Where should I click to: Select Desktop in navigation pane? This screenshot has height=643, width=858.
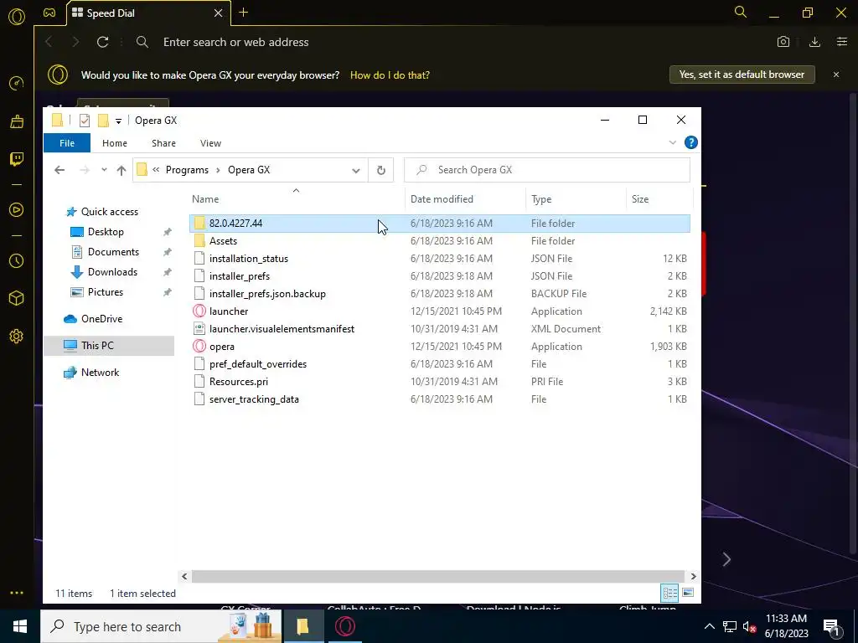[x=106, y=232]
